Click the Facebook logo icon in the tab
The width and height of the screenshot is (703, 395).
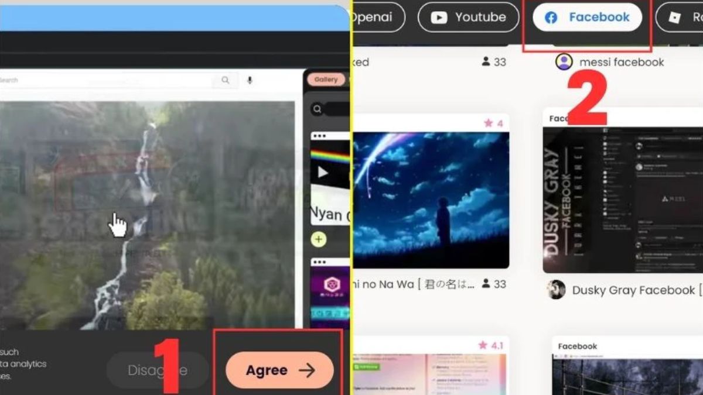[x=551, y=18]
